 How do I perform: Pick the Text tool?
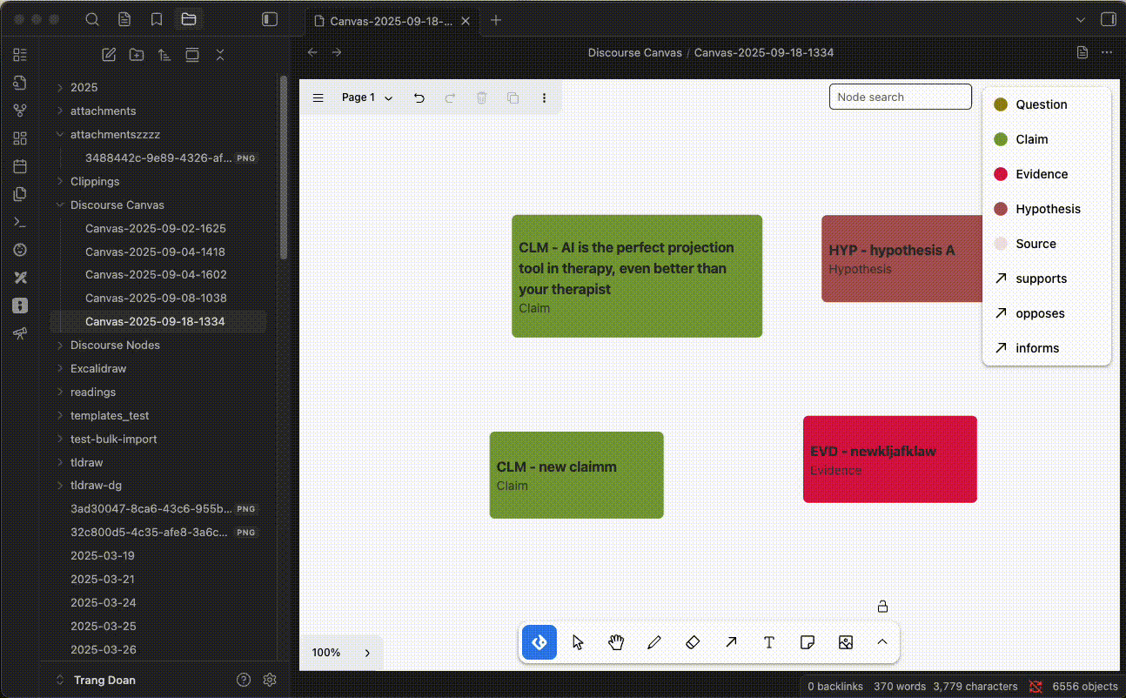[x=769, y=642]
